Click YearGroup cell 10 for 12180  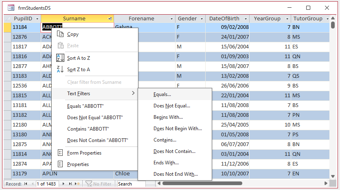270,125
